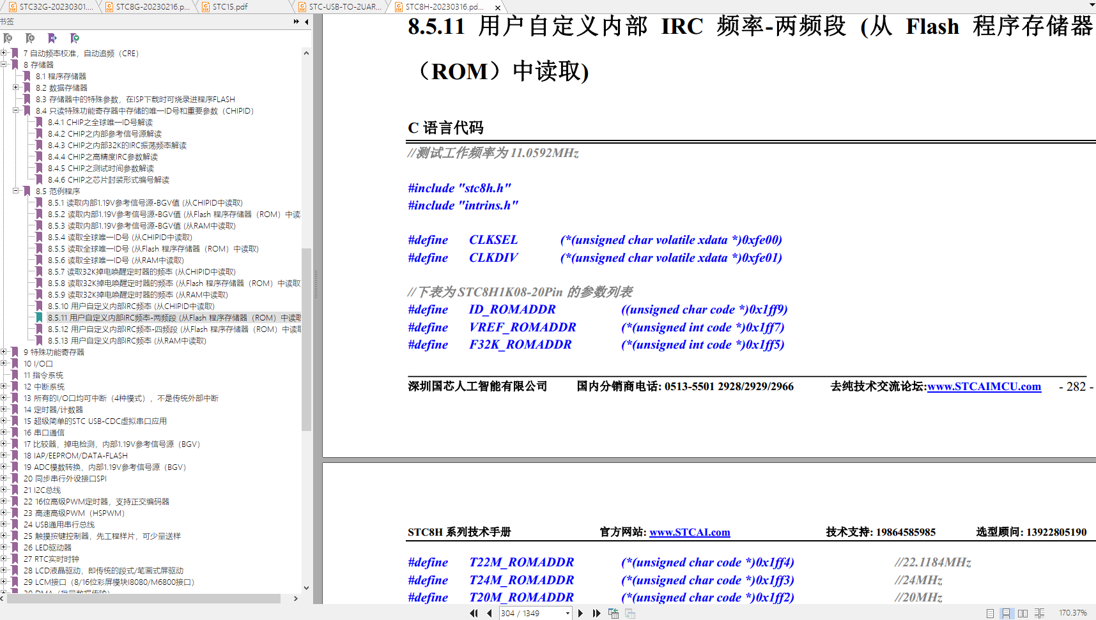1096x620 pixels.
Task: Switch to continuous page view
Action: (1006, 613)
